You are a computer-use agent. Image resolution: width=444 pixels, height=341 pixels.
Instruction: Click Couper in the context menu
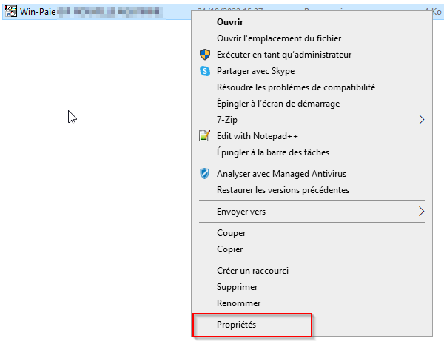(232, 233)
